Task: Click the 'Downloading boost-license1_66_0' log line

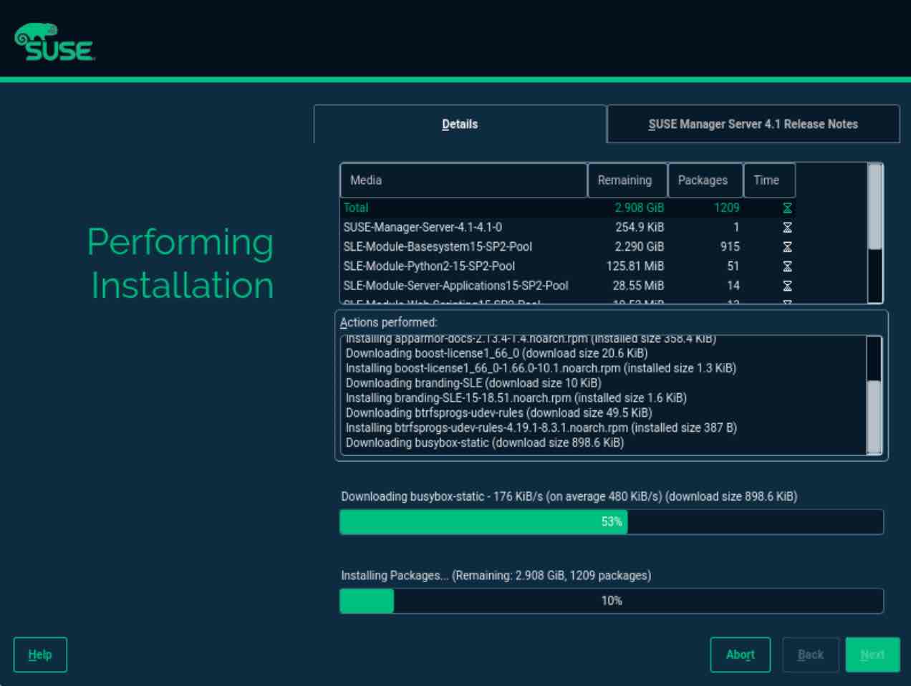Action: pyautogui.click(x=496, y=353)
